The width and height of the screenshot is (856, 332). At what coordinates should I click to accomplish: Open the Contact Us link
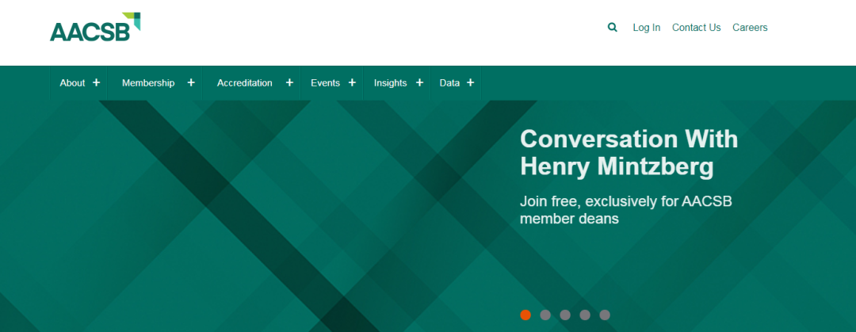pos(696,27)
